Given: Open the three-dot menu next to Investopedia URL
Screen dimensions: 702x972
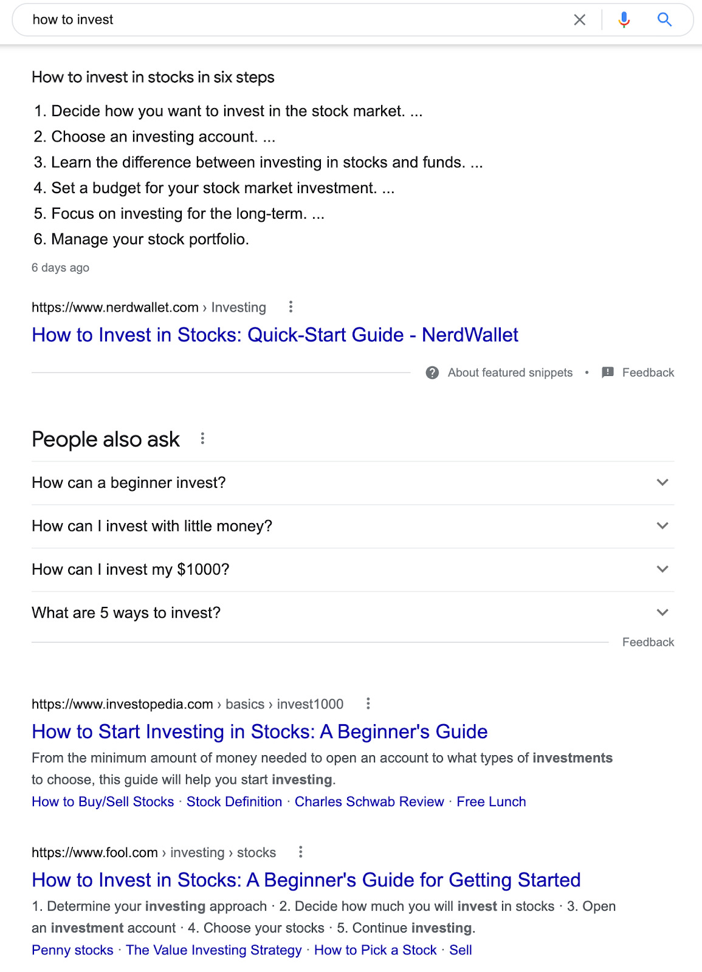Looking at the screenshot, I should tap(370, 703).
